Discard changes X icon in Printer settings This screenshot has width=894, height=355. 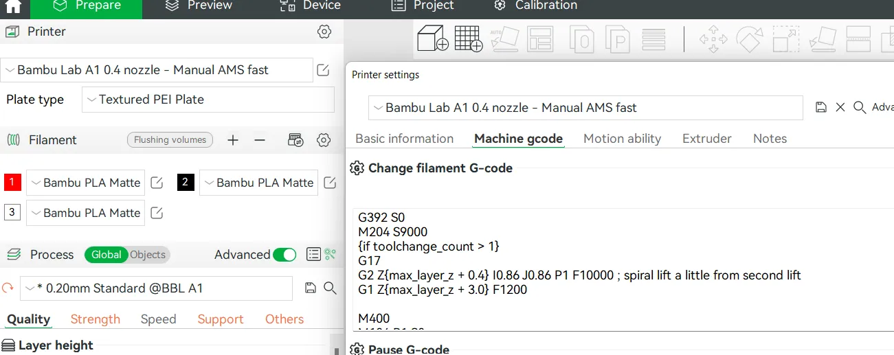click(x=840, y=107)
